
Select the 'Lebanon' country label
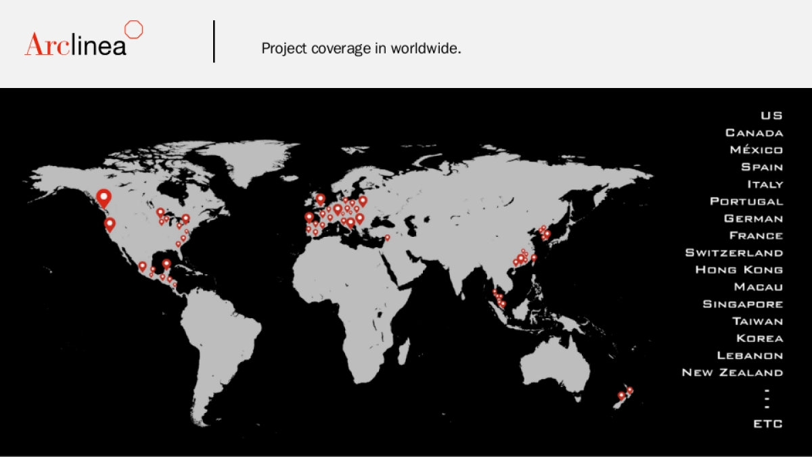tap(750, 355)
